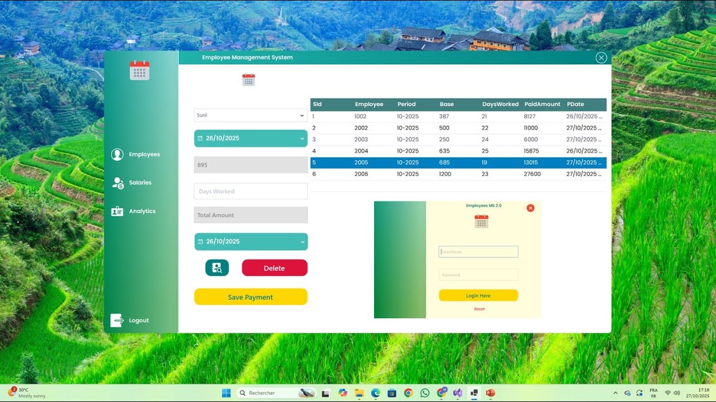Click the Employee column header
Screen dimensions: 716x402
pos(369,104)
